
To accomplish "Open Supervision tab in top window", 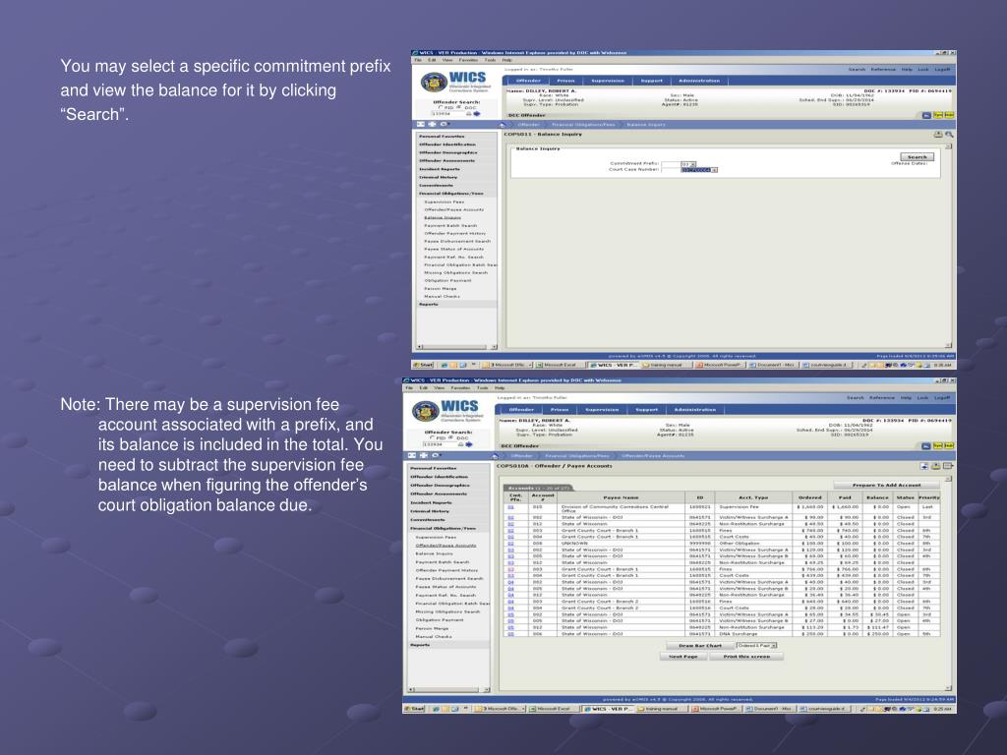I will click(608, 81).
